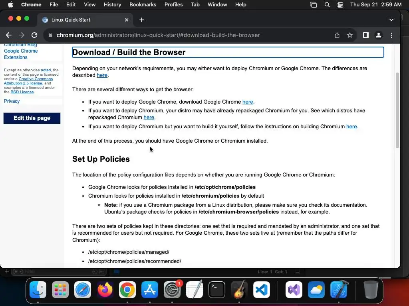409x306 pixels.
Task: Follow 'here' link describing Chromium vs Chrome differences
Action: click(102, 75)
